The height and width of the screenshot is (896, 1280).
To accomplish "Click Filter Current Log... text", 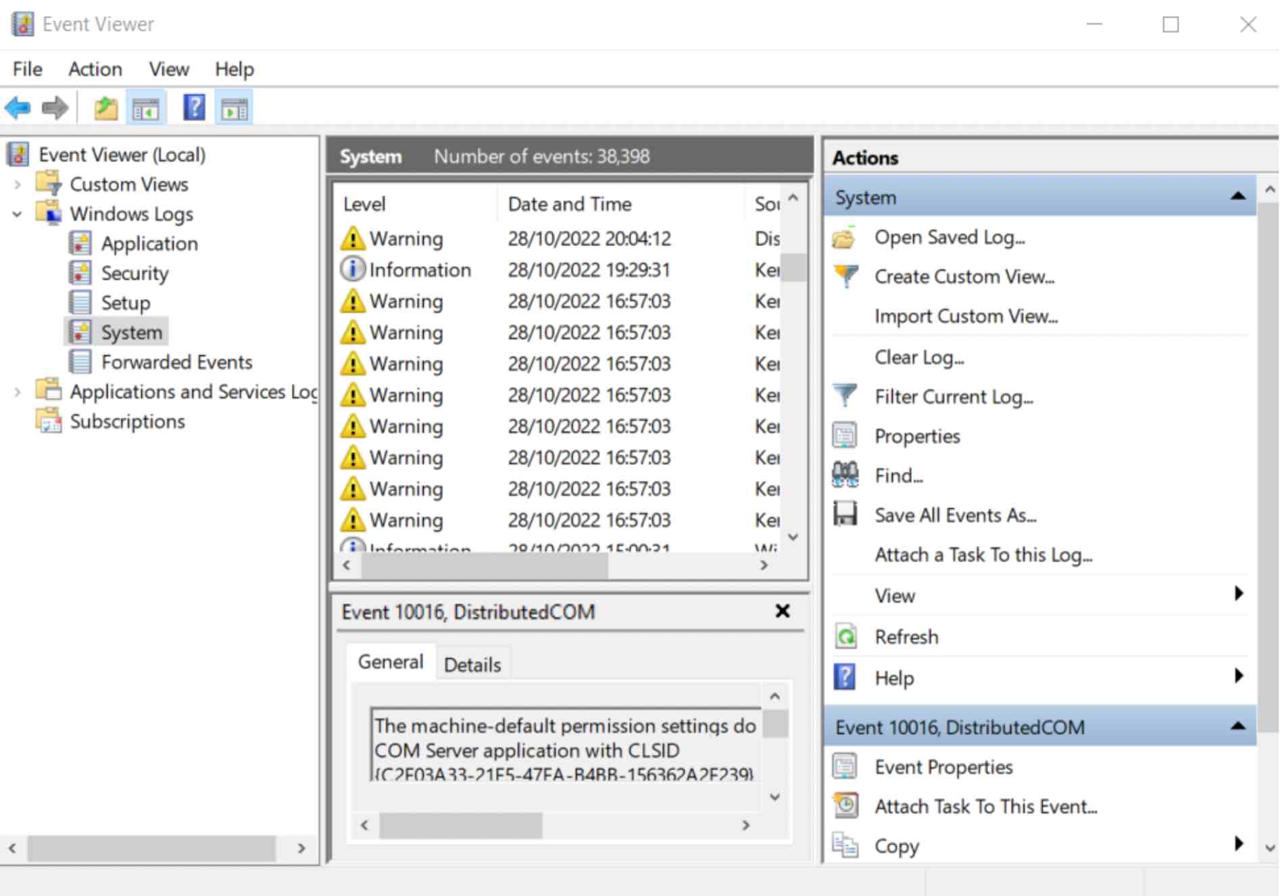I will (954, 397).
